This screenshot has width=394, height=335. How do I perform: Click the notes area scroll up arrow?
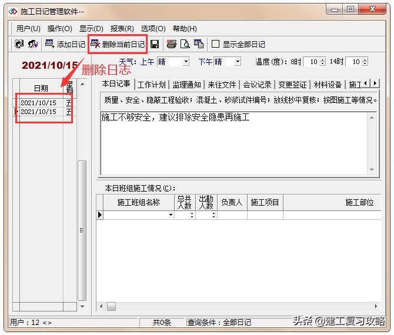372,118
